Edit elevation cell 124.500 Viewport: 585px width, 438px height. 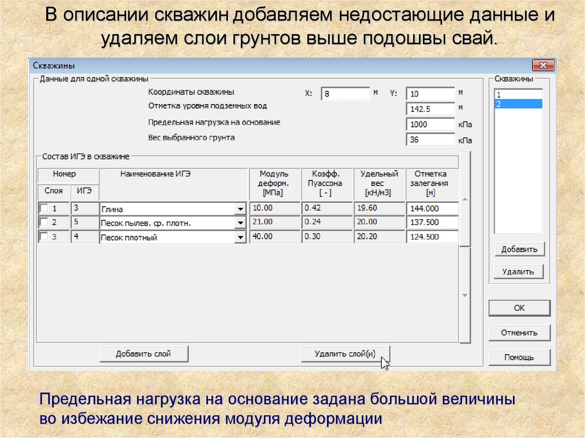[432, 236]
